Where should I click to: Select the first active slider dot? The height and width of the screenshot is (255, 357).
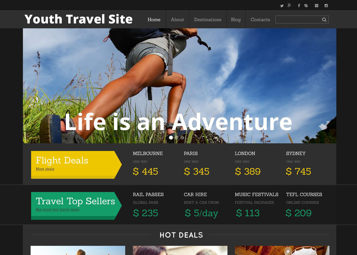[x=171, y=137]
